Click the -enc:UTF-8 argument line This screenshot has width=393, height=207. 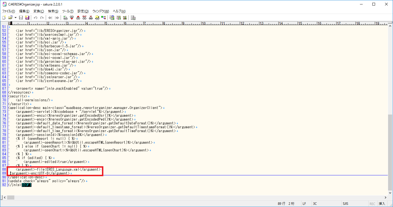coord(41,173)
